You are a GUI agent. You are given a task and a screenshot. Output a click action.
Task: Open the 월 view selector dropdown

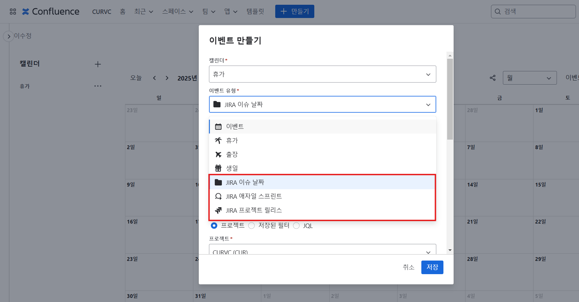(530, 78)
